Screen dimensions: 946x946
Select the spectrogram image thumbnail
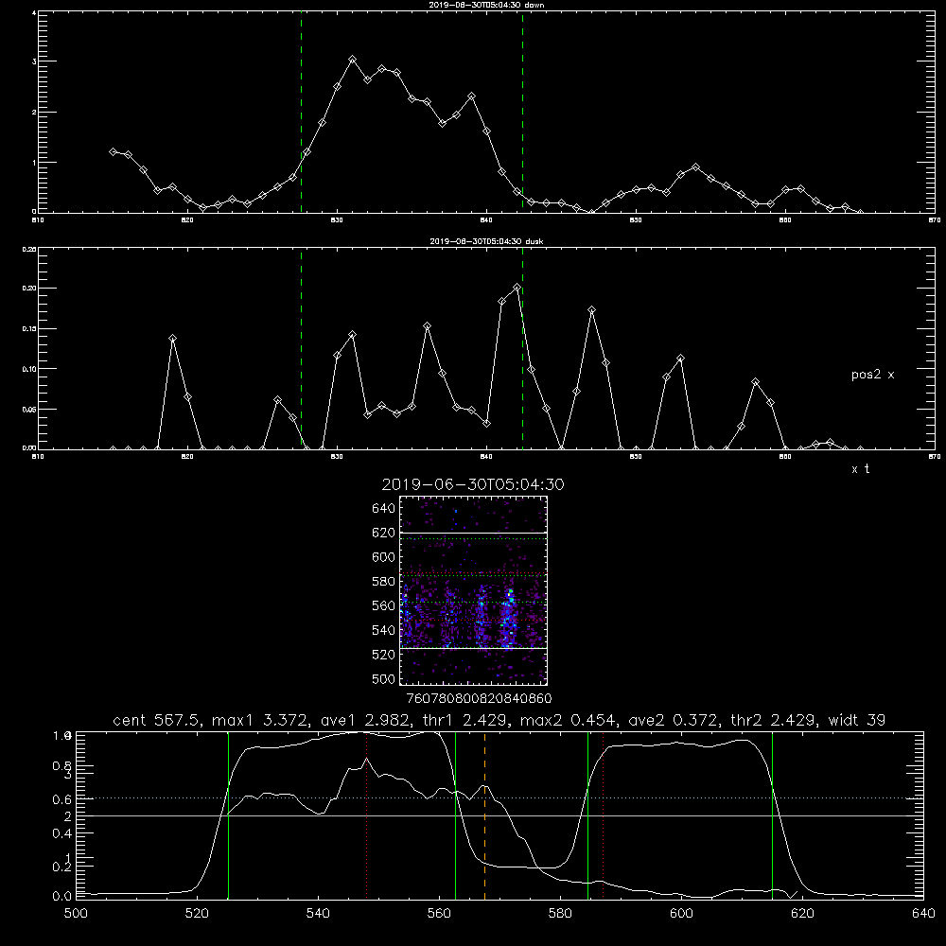pyautogui.click(x=474, y=590)
